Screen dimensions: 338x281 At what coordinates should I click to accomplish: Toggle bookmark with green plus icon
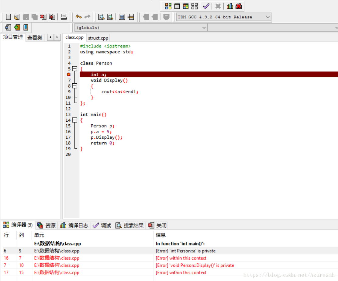pos(17,27)
